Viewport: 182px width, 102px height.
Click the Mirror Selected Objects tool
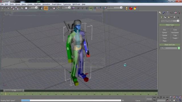(x=96, y=8)
